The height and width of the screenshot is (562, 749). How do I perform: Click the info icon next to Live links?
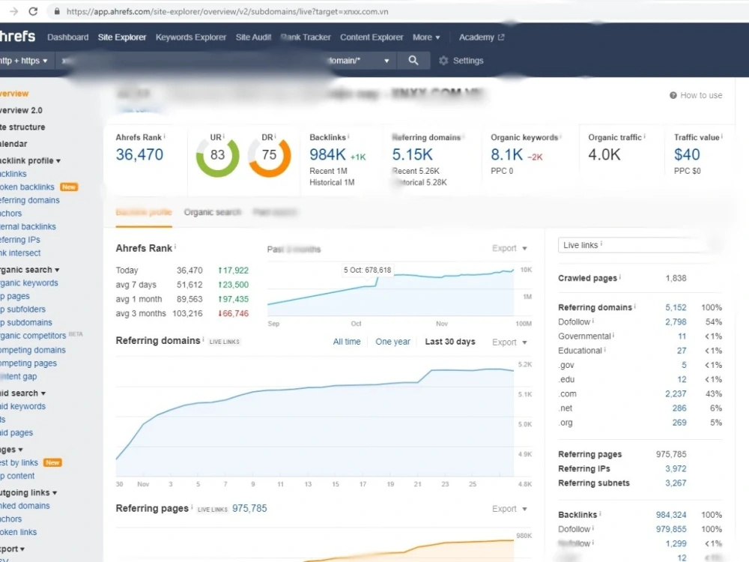(x=601, y=244)
